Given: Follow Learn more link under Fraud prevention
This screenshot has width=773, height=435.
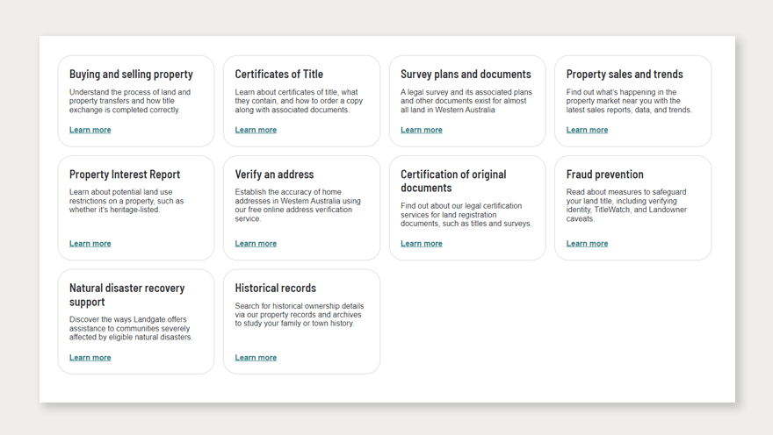Looking at the screenshot, I should point(587,244).
